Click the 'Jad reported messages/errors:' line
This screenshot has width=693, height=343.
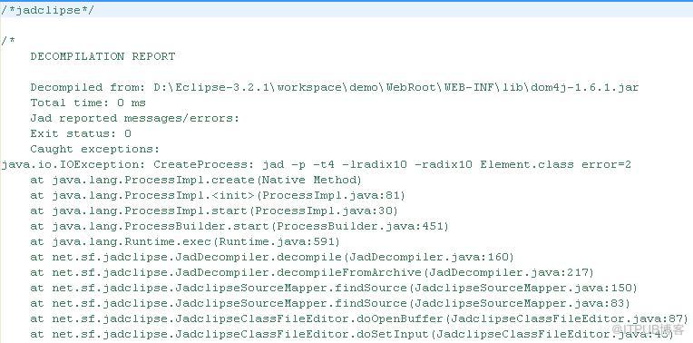coord(135,118)
